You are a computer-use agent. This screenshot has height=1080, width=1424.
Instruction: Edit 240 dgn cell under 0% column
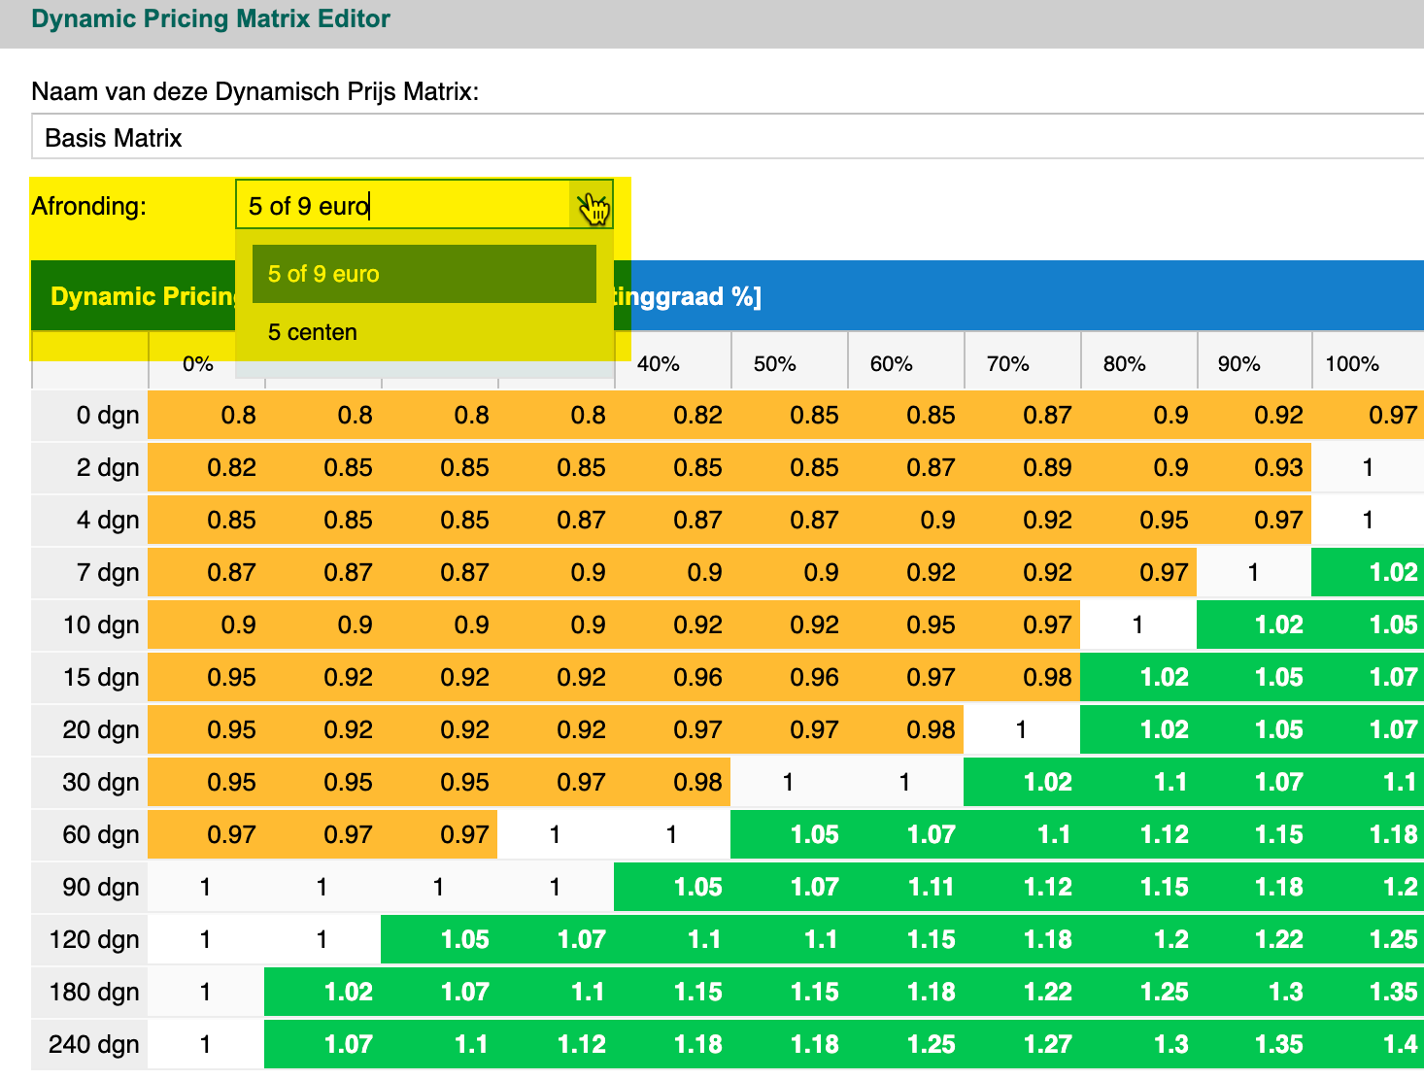point(206,1044)
